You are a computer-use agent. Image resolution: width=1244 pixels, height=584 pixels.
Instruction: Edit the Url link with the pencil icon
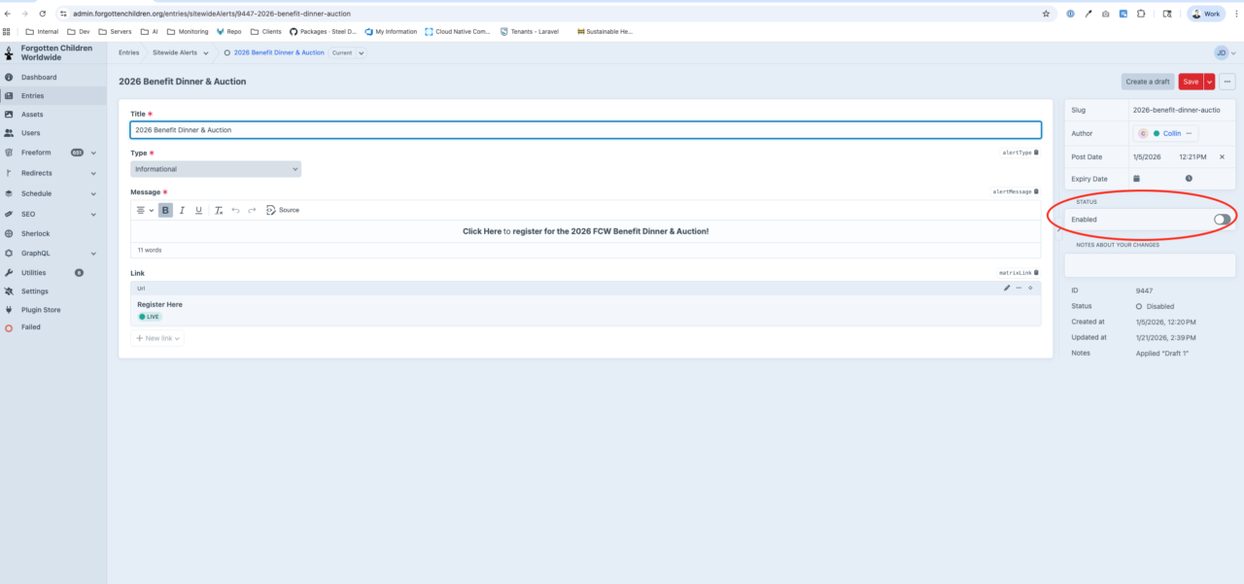(x=1006, y=288)
